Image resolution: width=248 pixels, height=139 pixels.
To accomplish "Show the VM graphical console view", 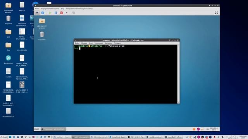I will pos(37,13).
